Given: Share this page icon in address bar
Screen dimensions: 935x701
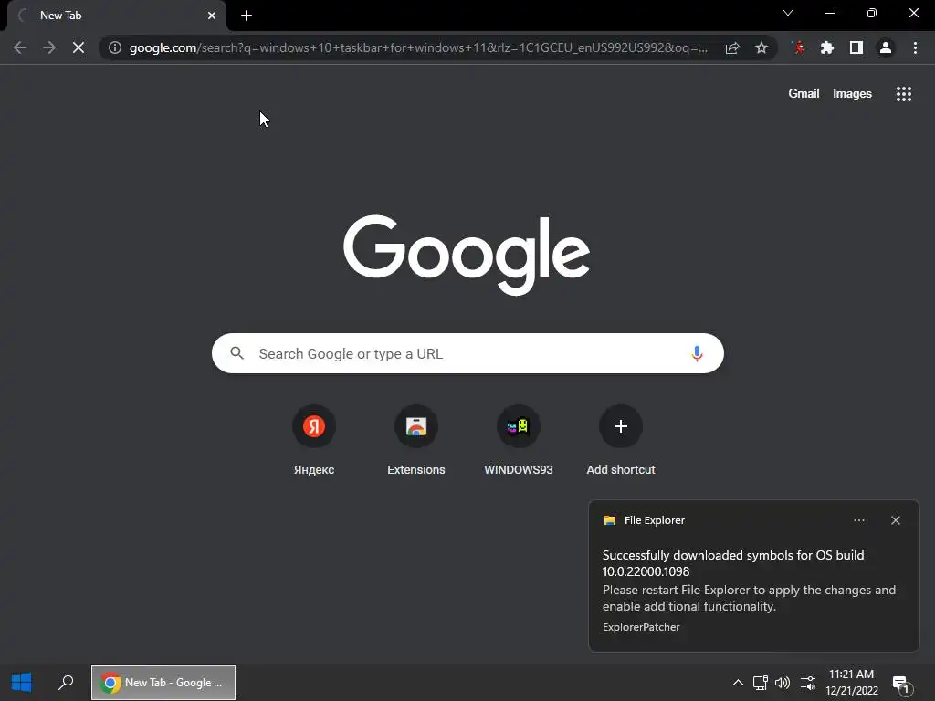Looking at the screenshot, I should click(x=732, y=47).
